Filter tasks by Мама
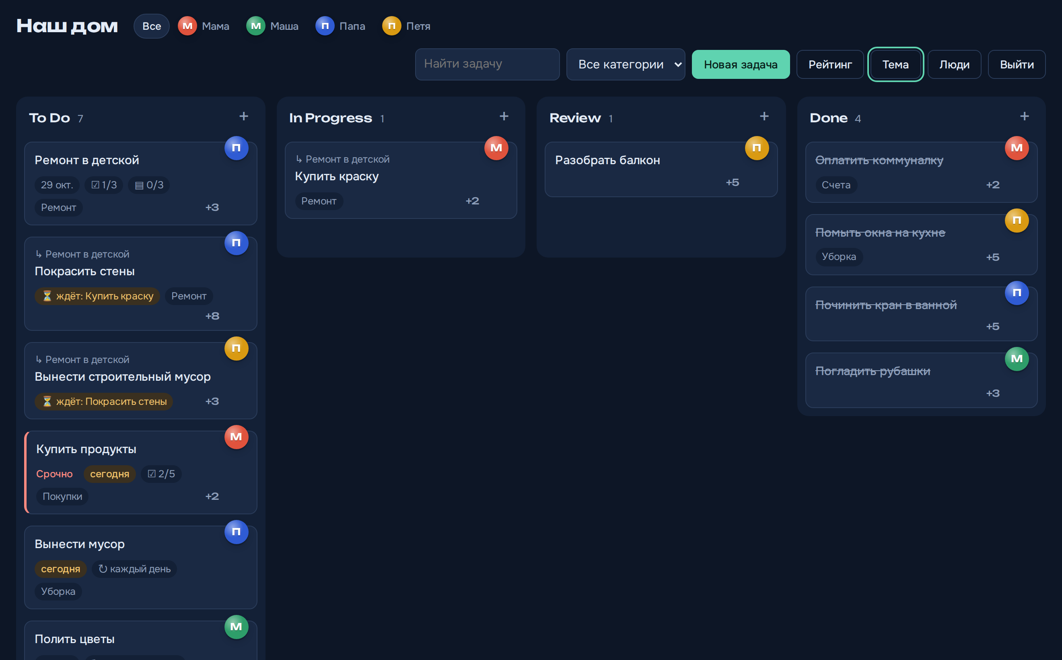The image size is (1062, 660). pos(204,26)
